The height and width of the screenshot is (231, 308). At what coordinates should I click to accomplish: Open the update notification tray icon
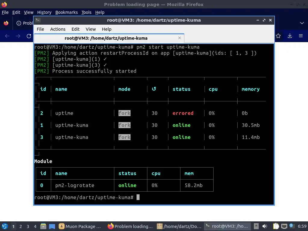292,226
